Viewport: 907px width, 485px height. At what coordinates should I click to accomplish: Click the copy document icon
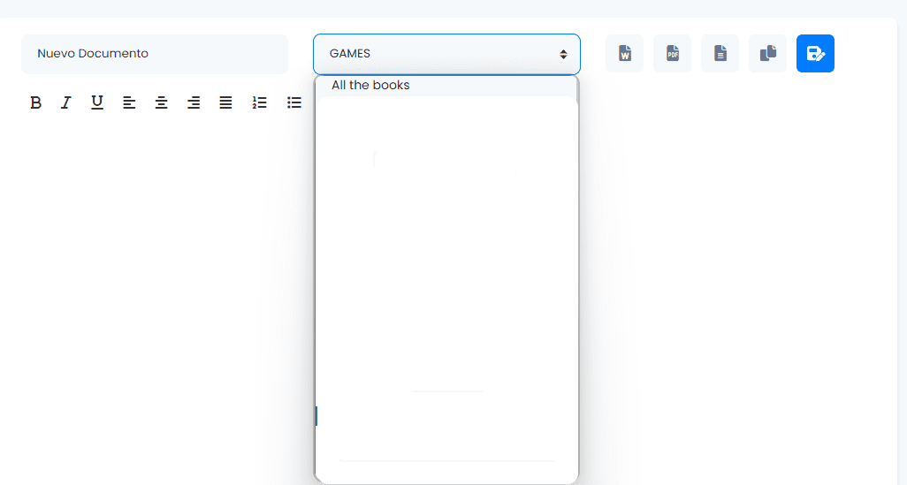click(767, 54)
